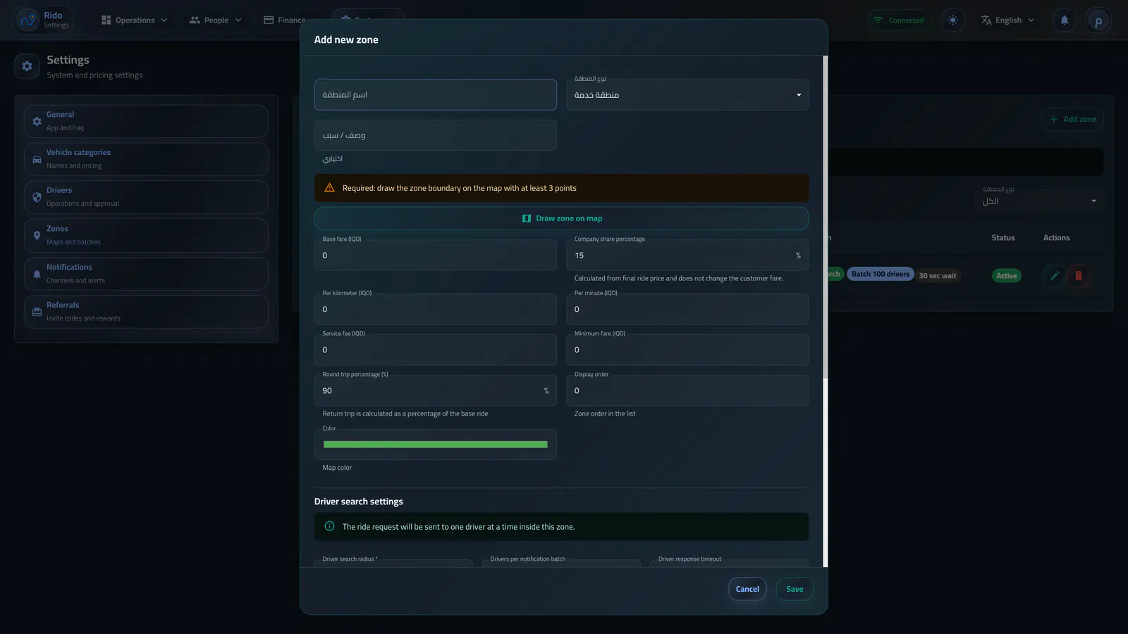Click the 'Driver search settings' heading
This screenshot has width=1128, height=634.
(x=358, y=502)
